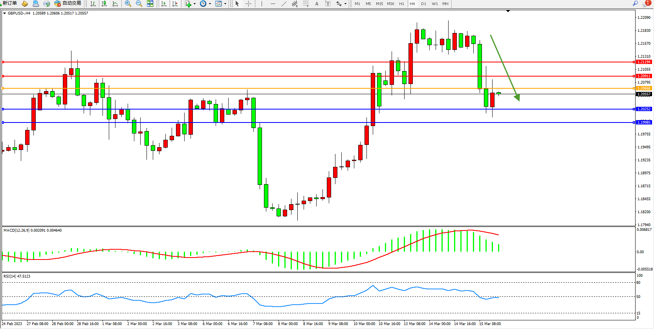Click the Zoom Out magnifier icon
This screenshot has height=329, width=654.
coord(139,4)
